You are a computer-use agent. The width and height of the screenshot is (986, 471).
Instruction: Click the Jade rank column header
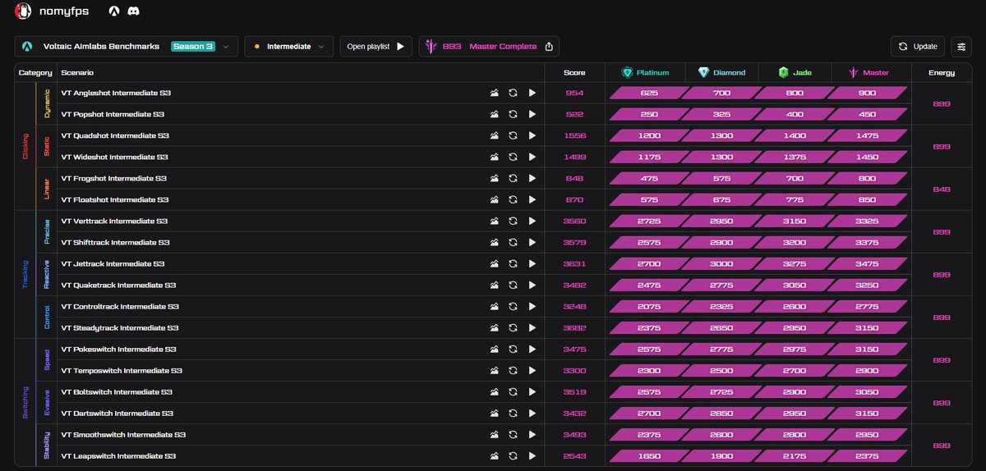795,72
